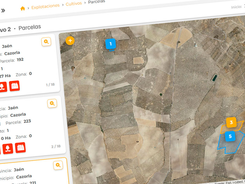The height and width of the screenshot is (184, 245).
Task: Zoom to parcel 223 with its magnifier icon
Action: pos(52,103)
